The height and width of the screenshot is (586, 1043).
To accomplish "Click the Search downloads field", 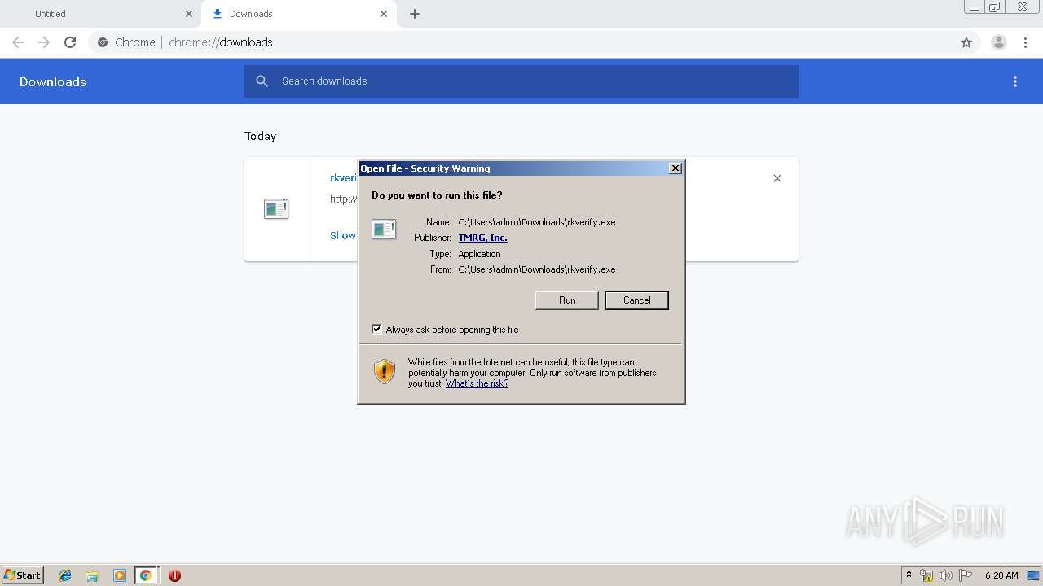I will tap(521, 81).
